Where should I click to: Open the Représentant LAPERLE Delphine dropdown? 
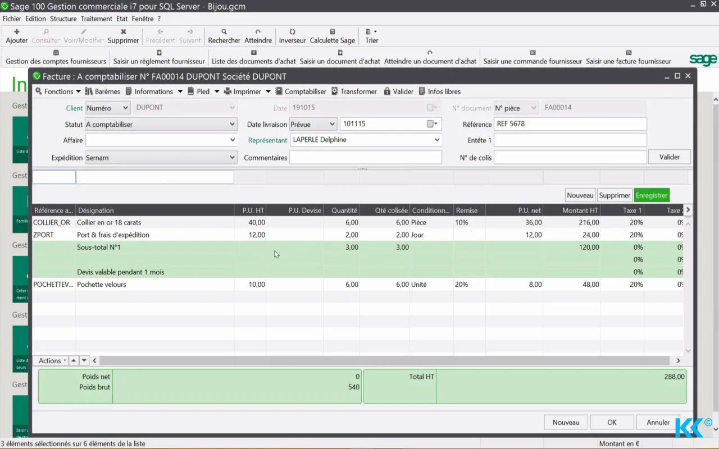(366, 140)
